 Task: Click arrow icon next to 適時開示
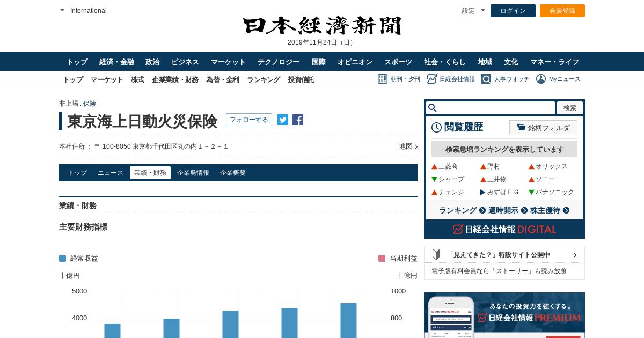[524, 210]
